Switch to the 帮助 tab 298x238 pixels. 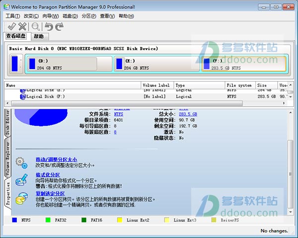point(39,36)
